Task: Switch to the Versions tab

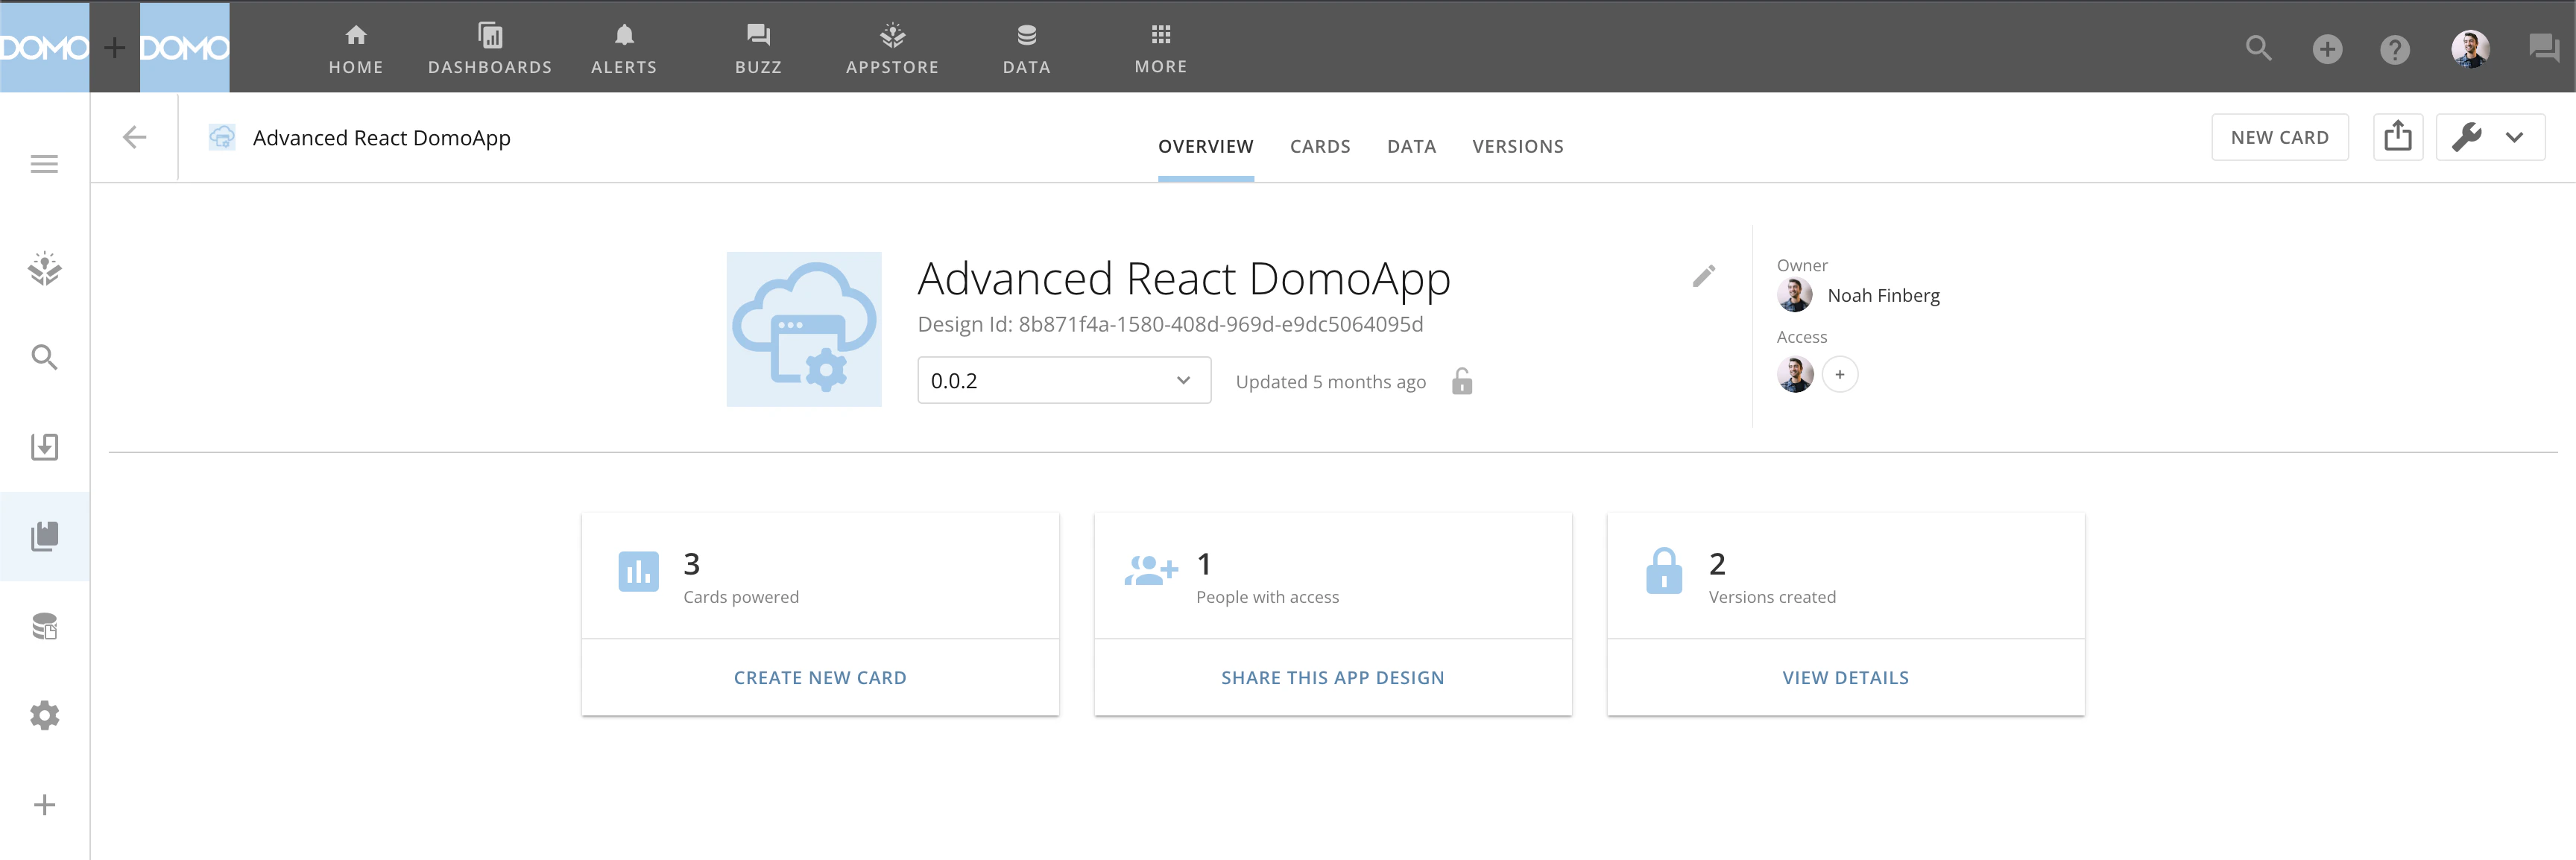Action: coord(1517,147)
